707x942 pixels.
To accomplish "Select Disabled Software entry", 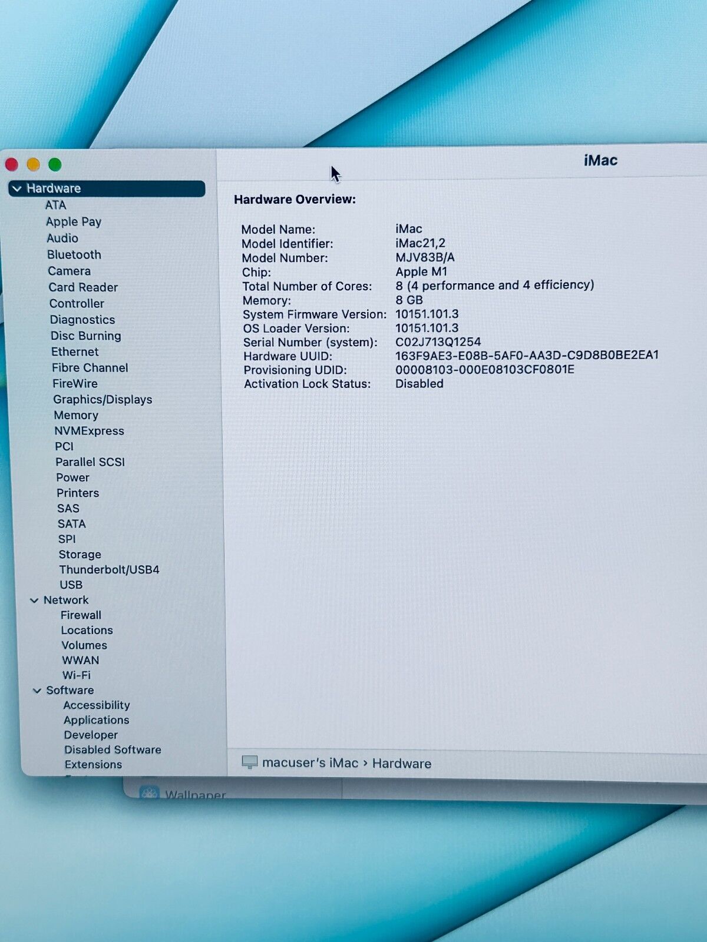I will (113, 749).
